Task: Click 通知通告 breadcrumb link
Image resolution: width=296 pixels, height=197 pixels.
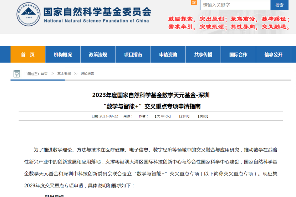Action: (x=87, y=74)
